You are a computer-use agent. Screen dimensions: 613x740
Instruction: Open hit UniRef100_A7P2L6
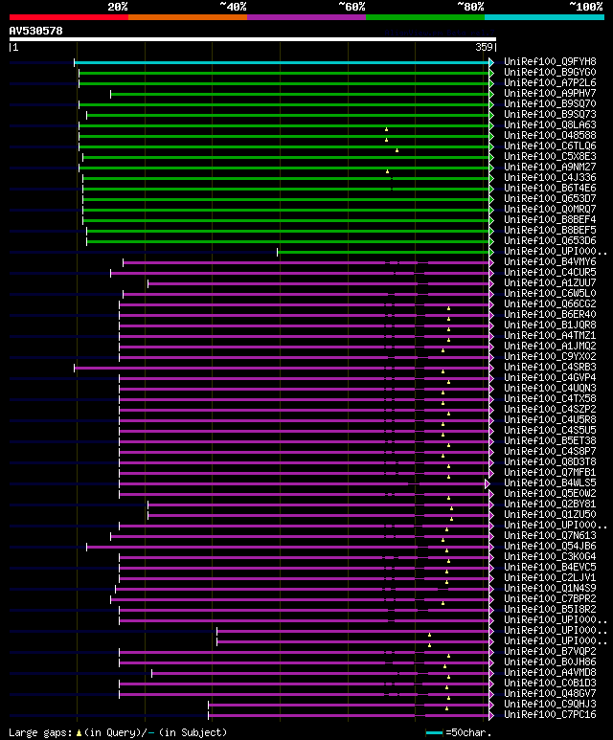point(550,82)
